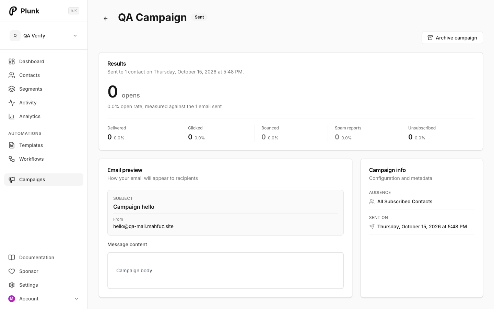This screenshot has width=494, height=309.
Task: Click the Delivered stat value
Action: tap(109, 137)
